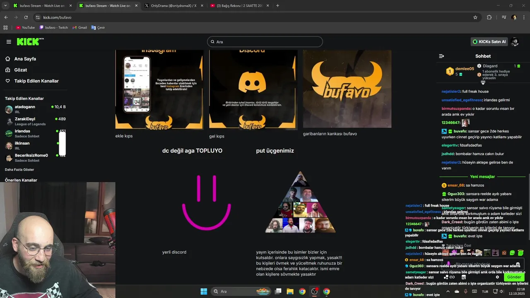530x298 pixels.
Task: Switch to the first bufavo Stream tab
Action: click(42, 6)
